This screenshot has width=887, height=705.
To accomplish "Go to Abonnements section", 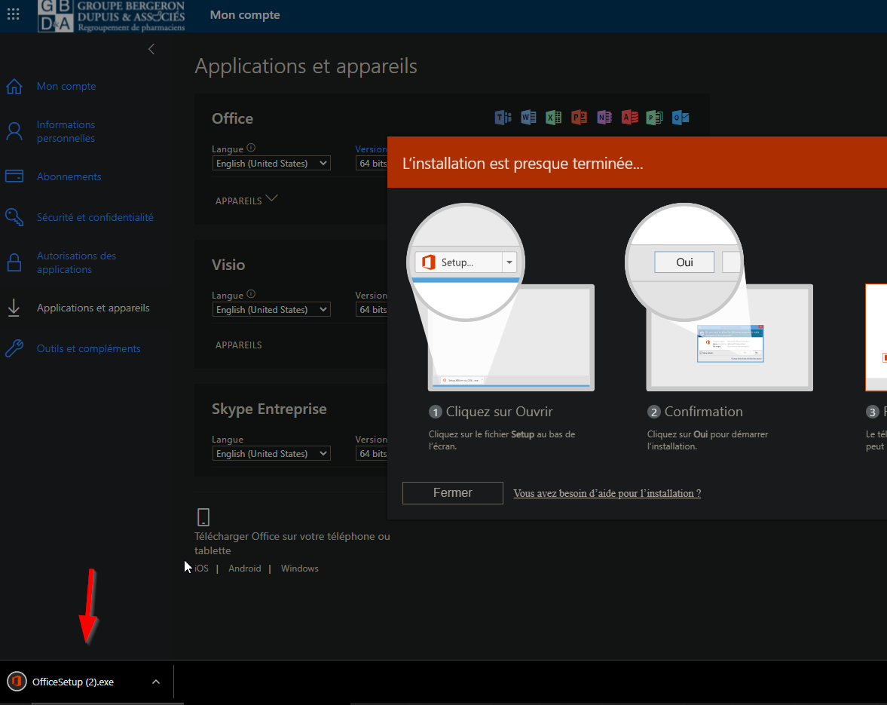I will tap(69, 176).
